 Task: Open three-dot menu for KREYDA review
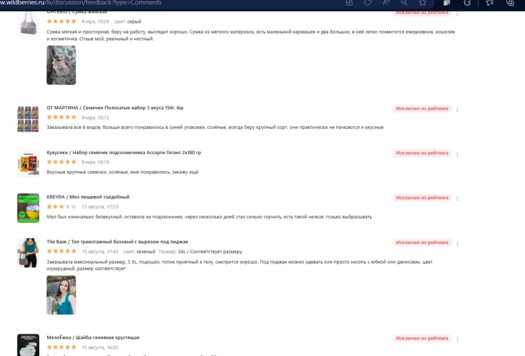point(457,198)
